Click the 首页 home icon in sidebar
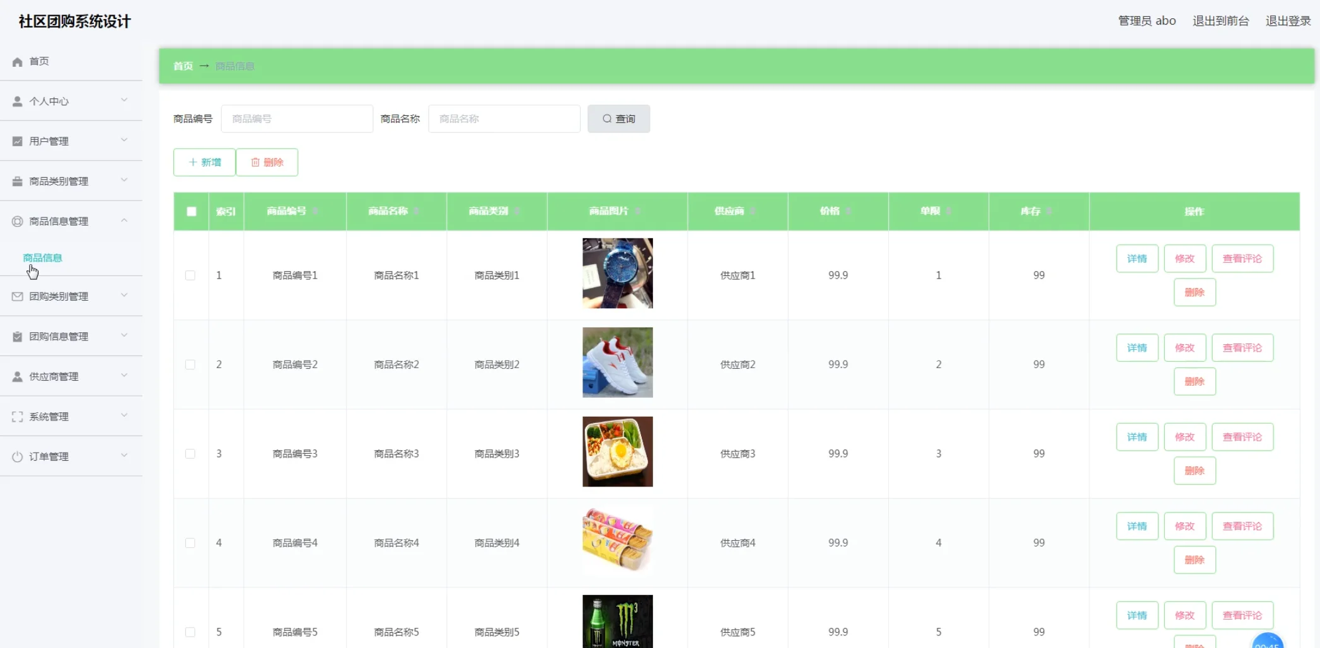 click(16, 61)
